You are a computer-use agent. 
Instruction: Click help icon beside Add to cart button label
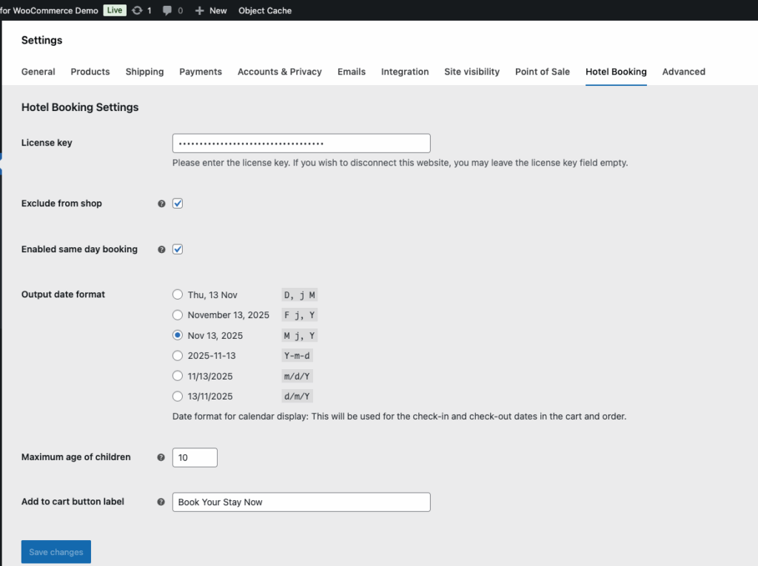pos(161,502)
